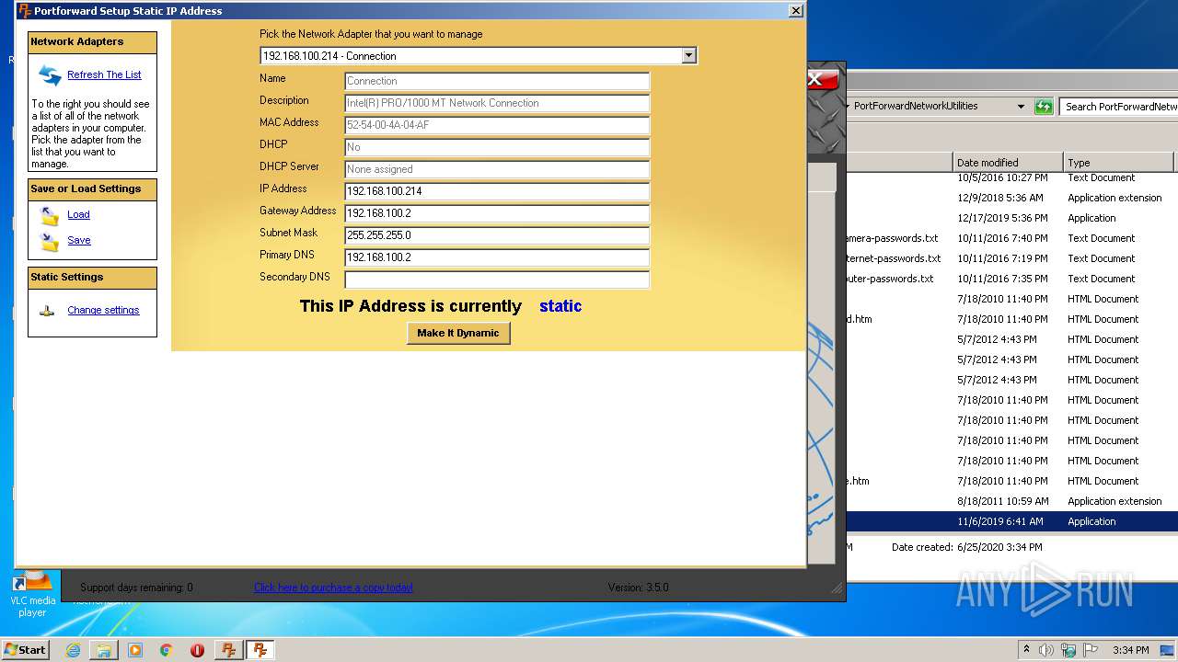Viewport: 1178px width, 662px height.
Task: Click the blue static status text
Action: 560,306
